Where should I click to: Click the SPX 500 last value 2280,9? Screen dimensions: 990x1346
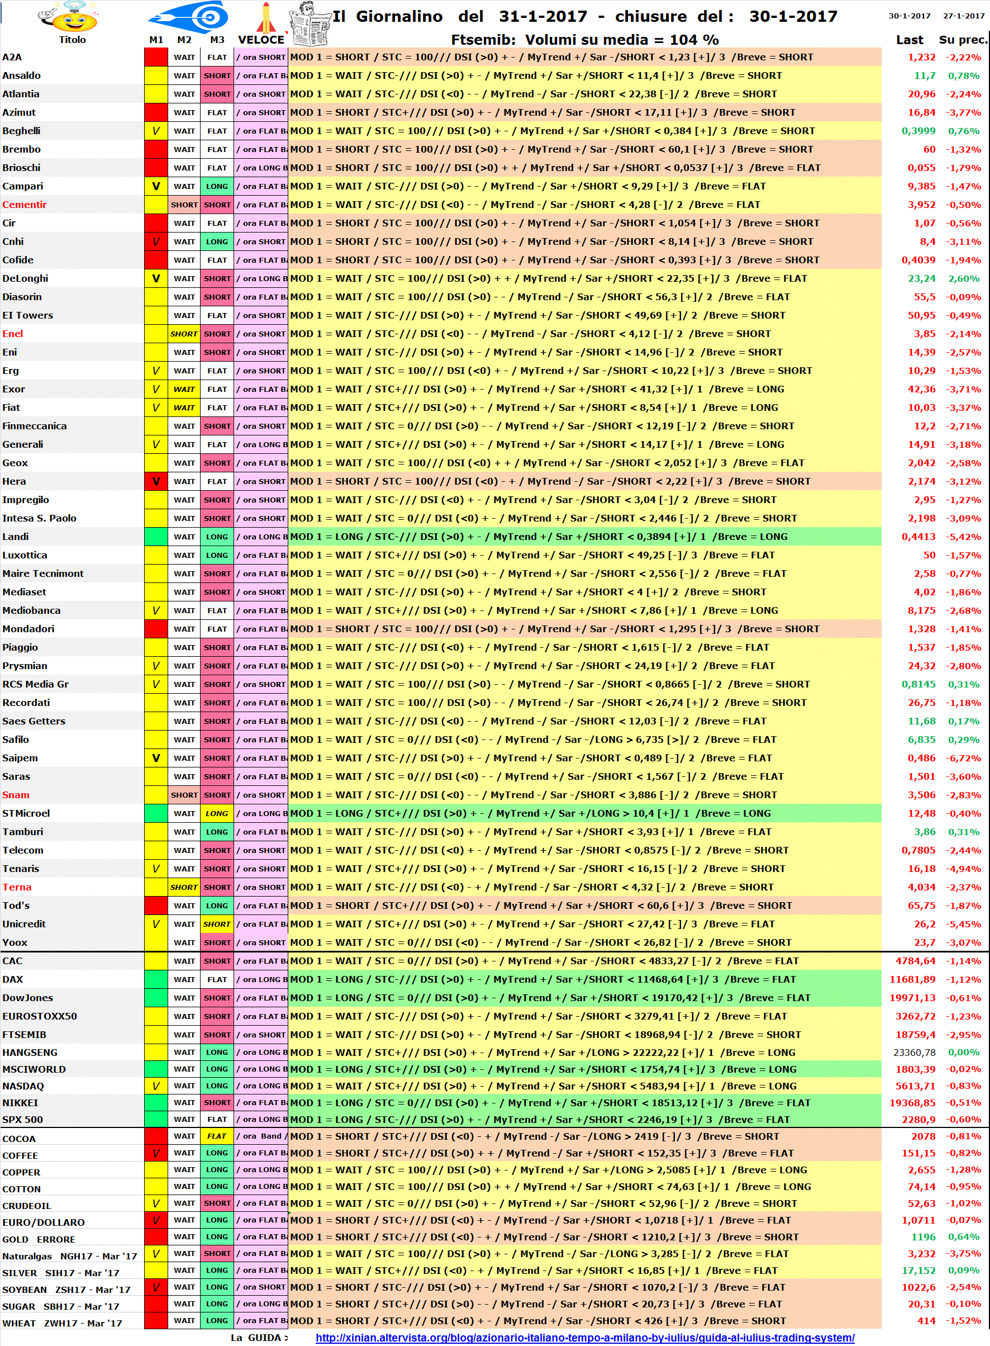(x=918, y=1120)
